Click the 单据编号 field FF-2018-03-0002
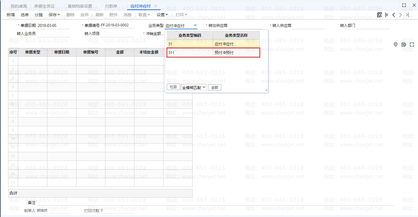This screenshot has height=217, width=418. [117, 25]
